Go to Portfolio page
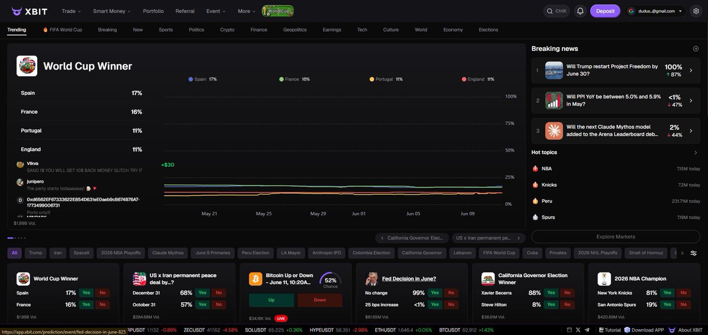 pos(153,11)
